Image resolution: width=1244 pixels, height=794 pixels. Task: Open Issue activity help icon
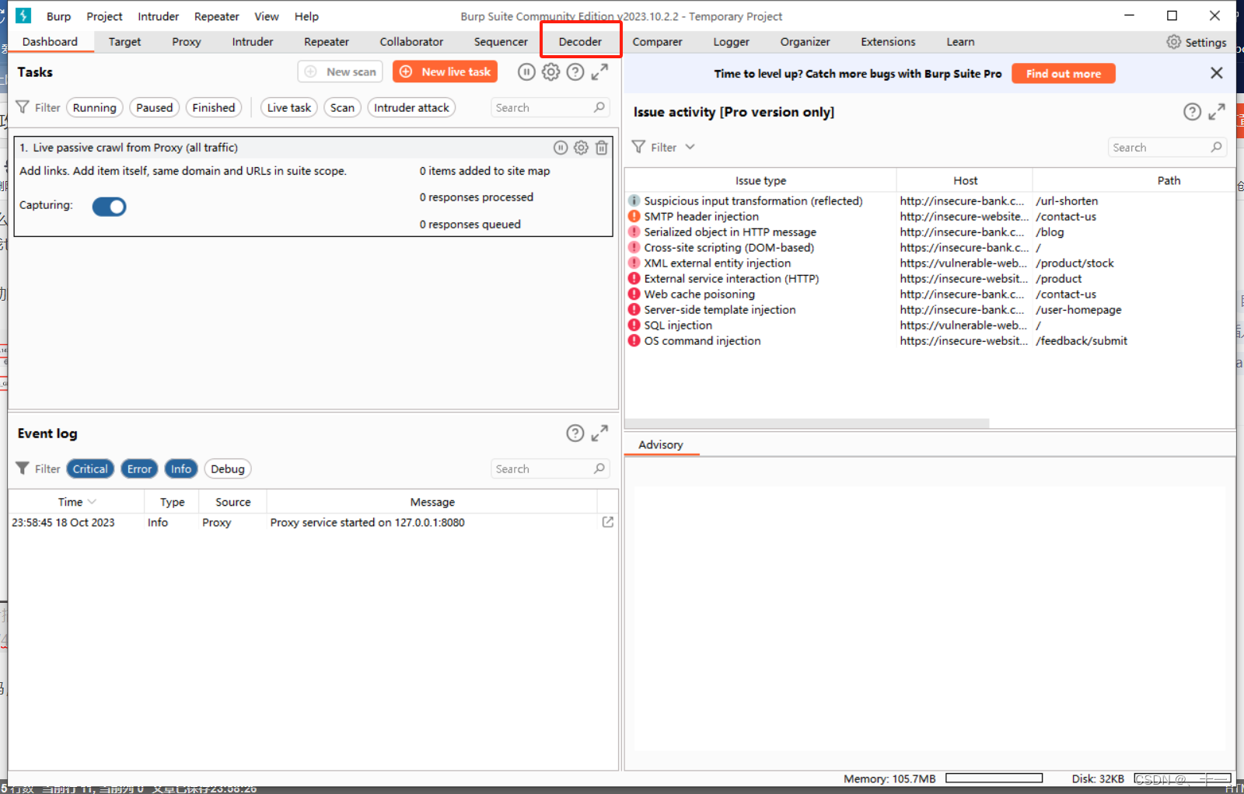tap(1192, 112)
